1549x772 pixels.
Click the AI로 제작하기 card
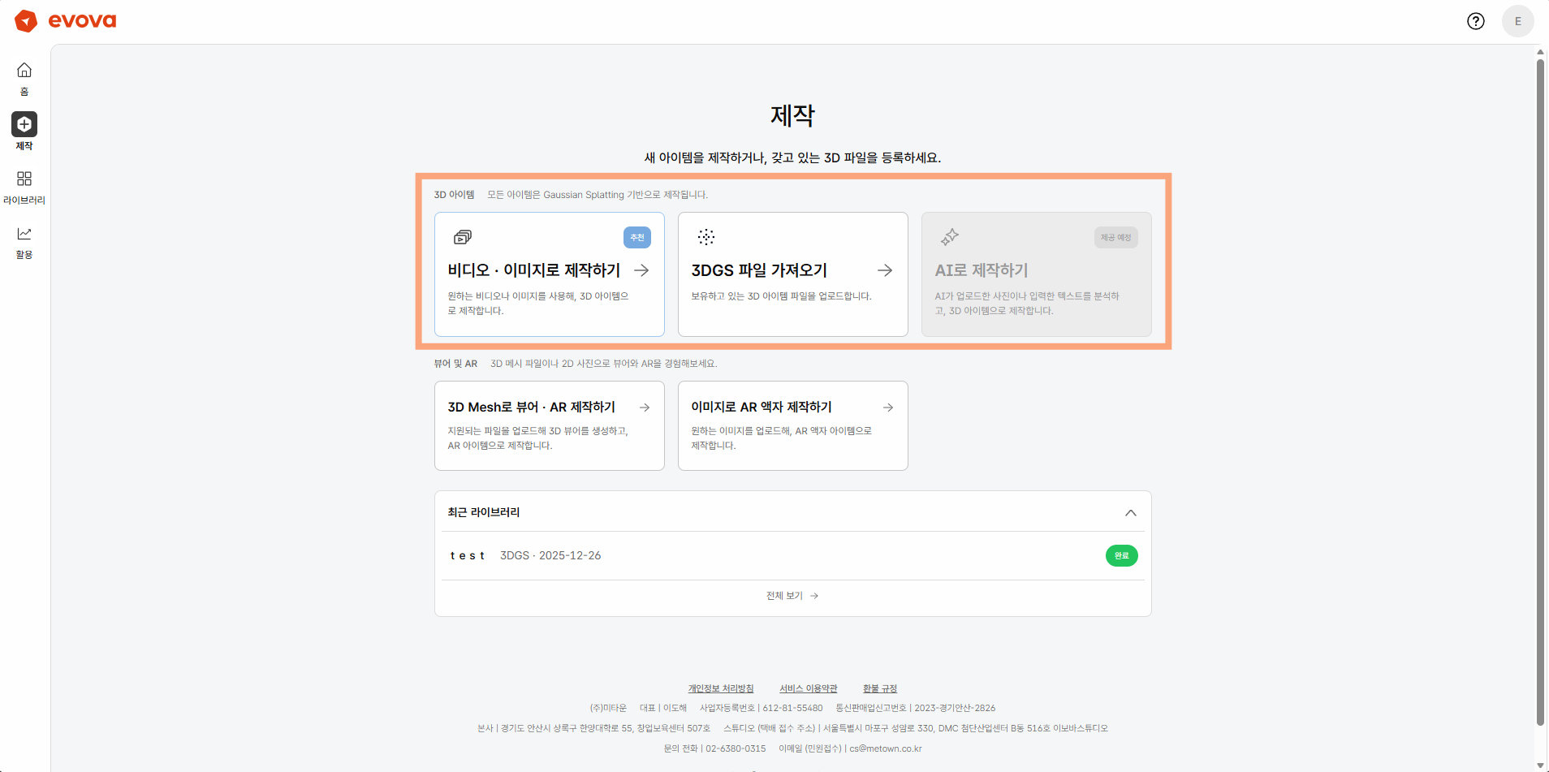(1036, 274)
